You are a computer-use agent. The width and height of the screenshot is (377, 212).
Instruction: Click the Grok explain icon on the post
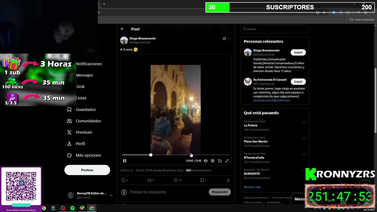coord(224,39)
